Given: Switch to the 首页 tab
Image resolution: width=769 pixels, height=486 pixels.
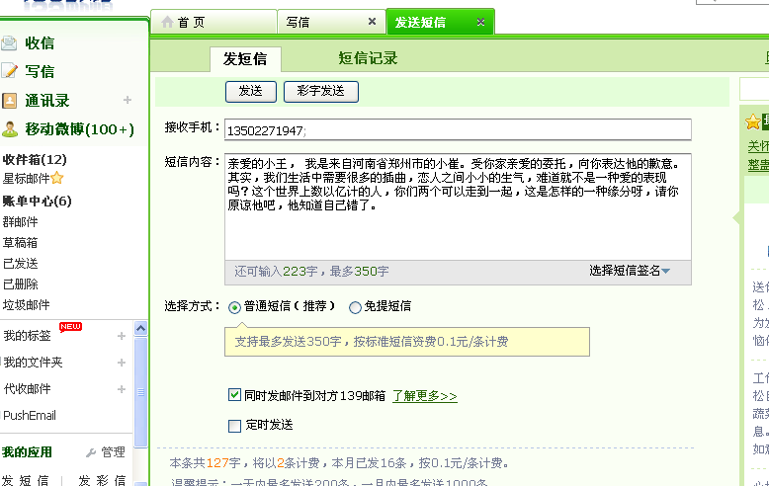Looking at the screenshot, I should point(214,22).
